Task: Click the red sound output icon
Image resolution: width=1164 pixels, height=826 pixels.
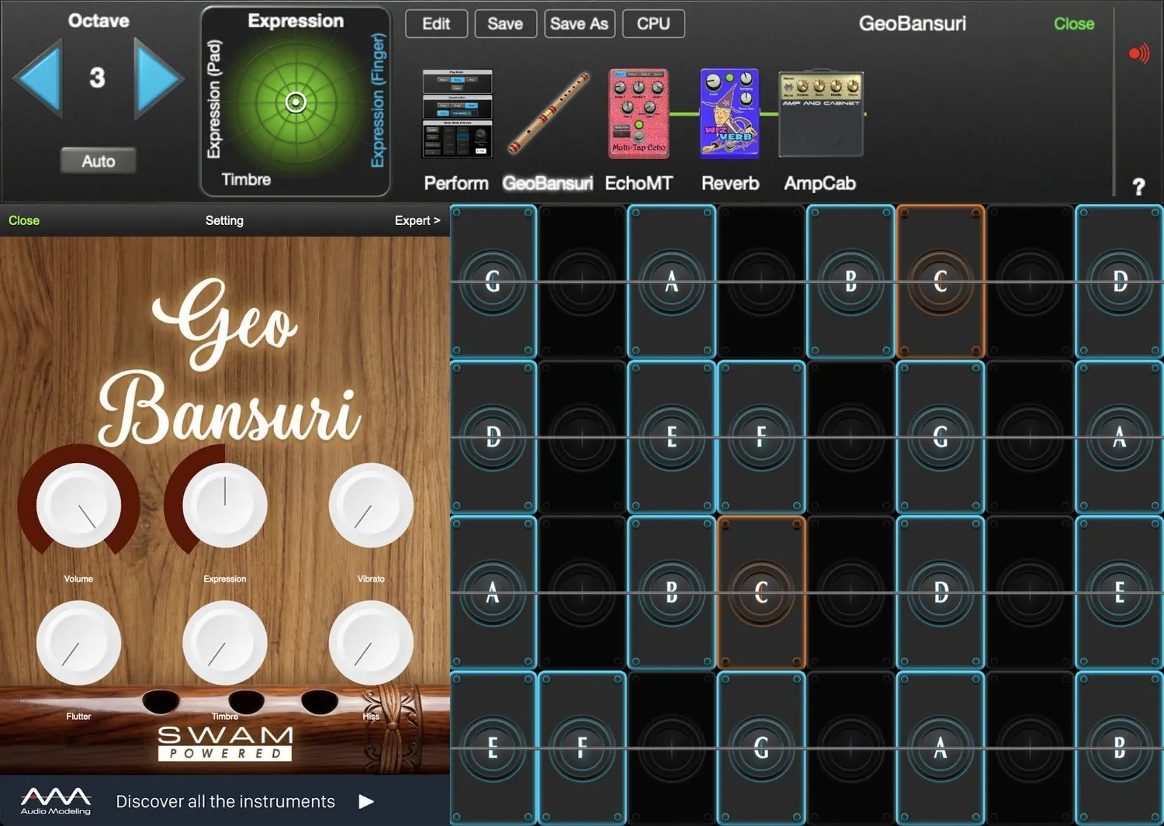Action: [x=1138, y=54]
